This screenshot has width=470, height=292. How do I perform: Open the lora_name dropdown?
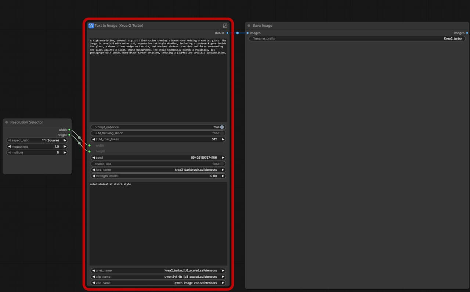point(158,170)
